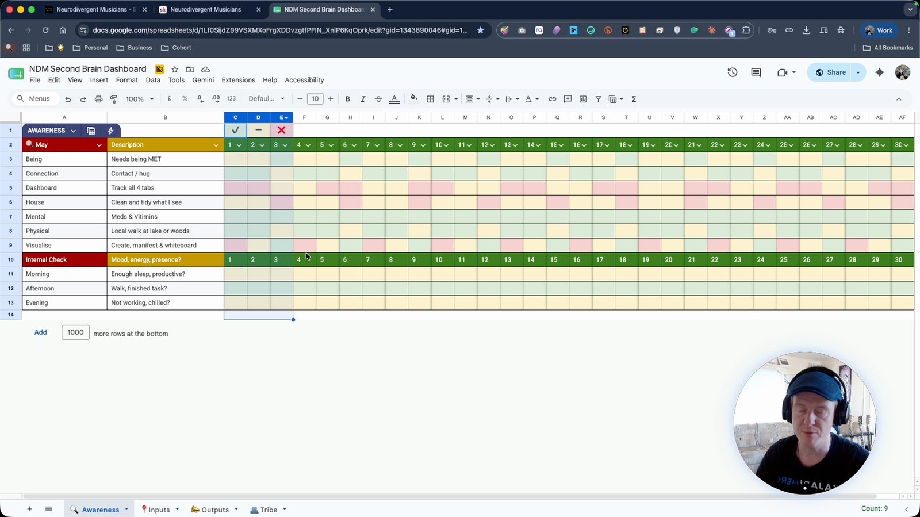The height and width of the screenshot is (517, 920).
Task: Show the all sheets list icon
Action: [x=49, y=509]
